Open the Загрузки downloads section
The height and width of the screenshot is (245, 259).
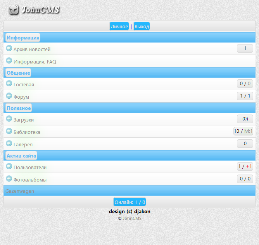point(24,120)
